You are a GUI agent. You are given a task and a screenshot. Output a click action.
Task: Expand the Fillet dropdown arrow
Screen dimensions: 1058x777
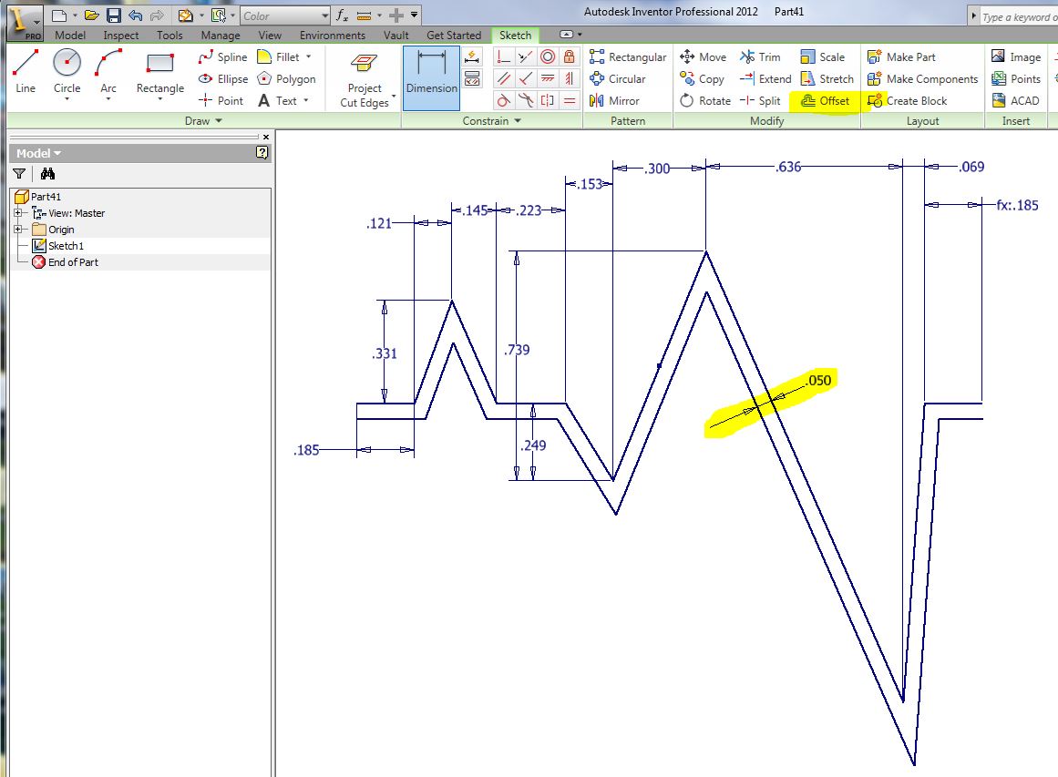tap(309, 57)
